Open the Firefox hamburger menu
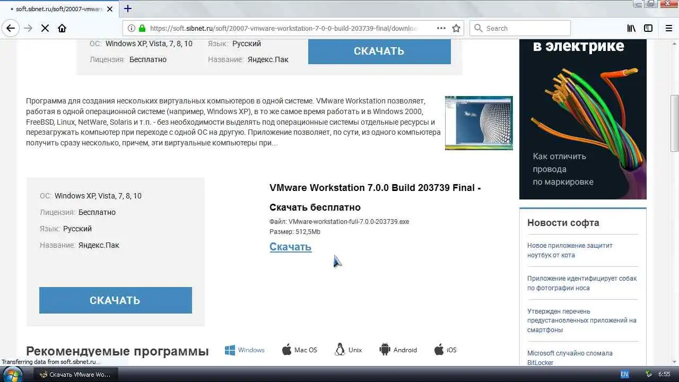 668,28
